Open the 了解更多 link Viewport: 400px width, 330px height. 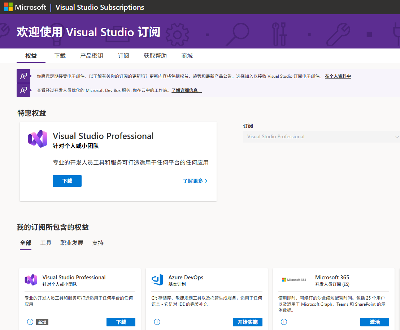click(x=195, y=181)
